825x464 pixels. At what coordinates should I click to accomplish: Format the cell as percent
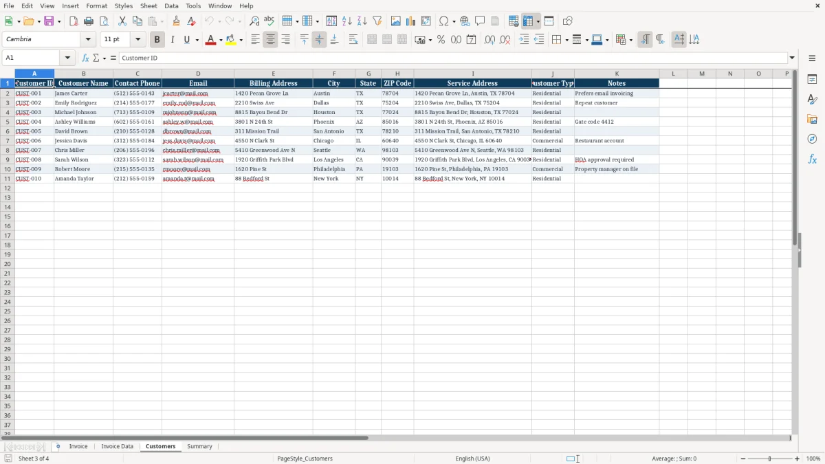(441, 40)
